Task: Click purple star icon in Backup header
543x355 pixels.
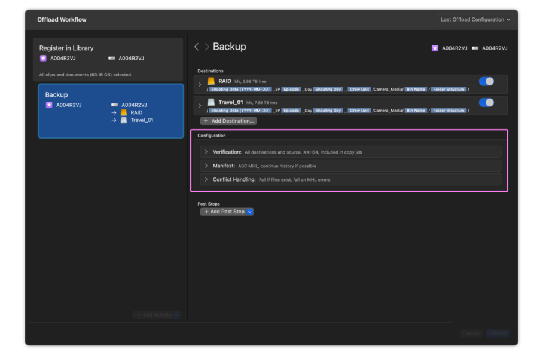Action: (x=435, y=48)
